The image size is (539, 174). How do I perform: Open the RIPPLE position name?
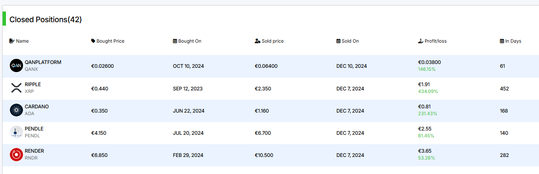tap(33, 84)
